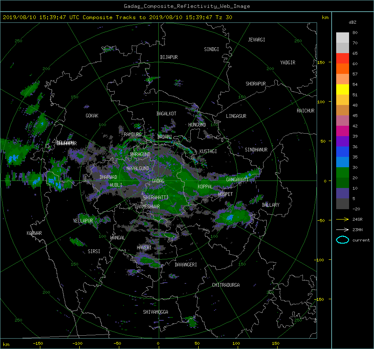Click the blue storm cell near Ballary

[230, 217]
